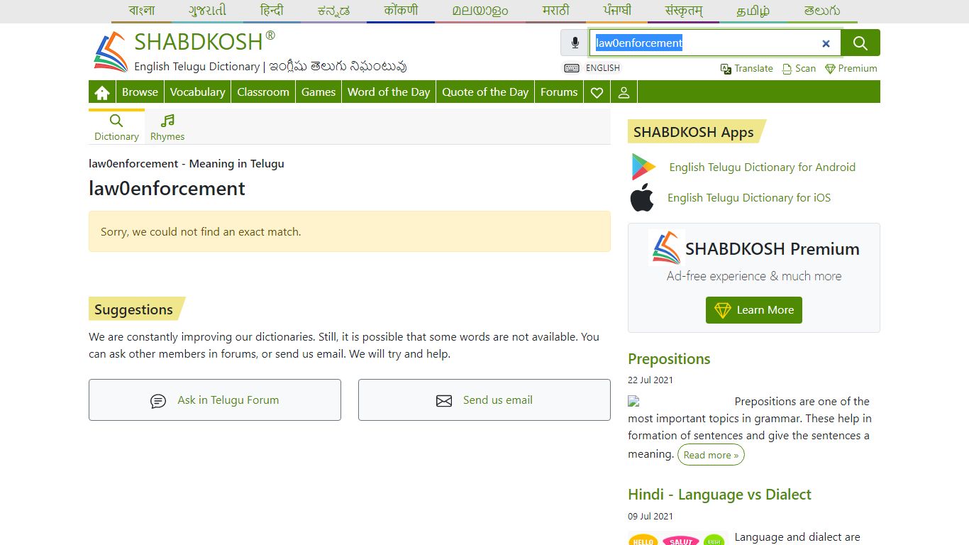Open favorites heart icon in navbar
Image resolution: width=969 pixels, height=545 pixels.
pyautogui.click(x=597, y=92)
